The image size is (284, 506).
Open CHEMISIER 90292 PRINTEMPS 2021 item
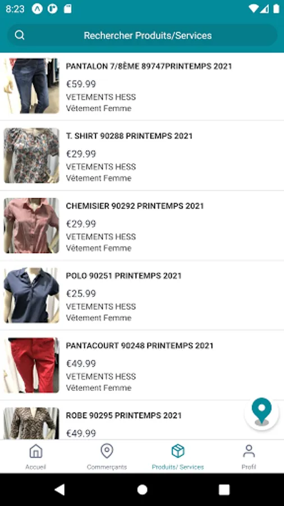click(142, 225)
